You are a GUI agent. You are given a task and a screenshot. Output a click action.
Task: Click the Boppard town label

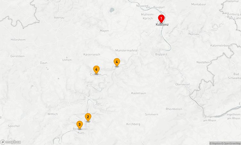point(161,54)
